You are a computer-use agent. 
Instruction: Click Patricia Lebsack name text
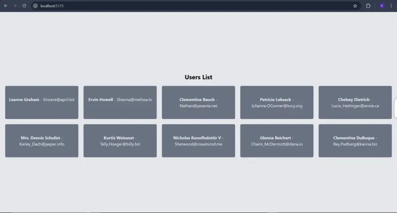[275, 99]
